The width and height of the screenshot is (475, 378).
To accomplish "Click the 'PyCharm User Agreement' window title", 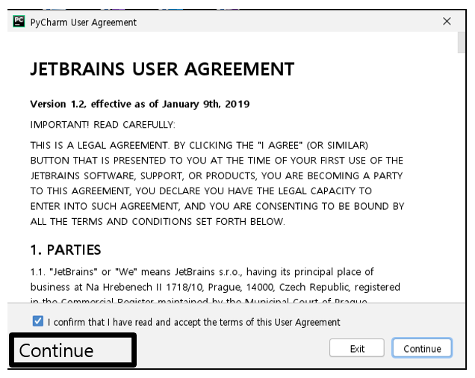I will (84, 22).
